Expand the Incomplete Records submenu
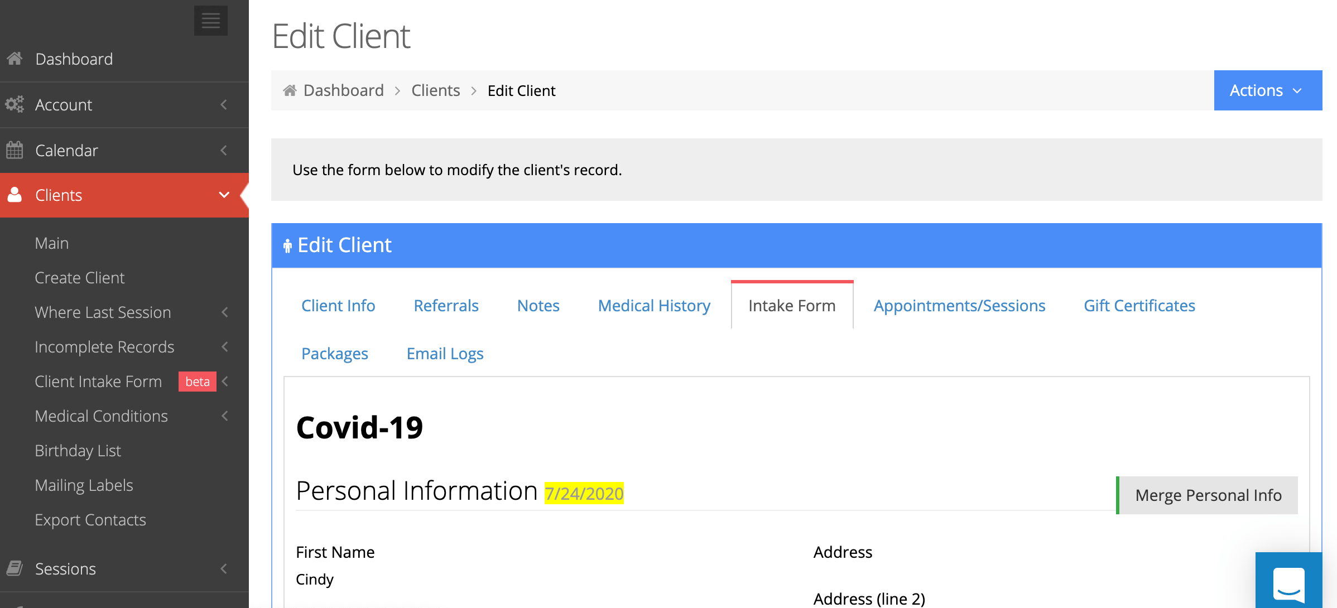The height and width of the screenshot is (608, 1337). pyautogui.click(x=224, y=347)
